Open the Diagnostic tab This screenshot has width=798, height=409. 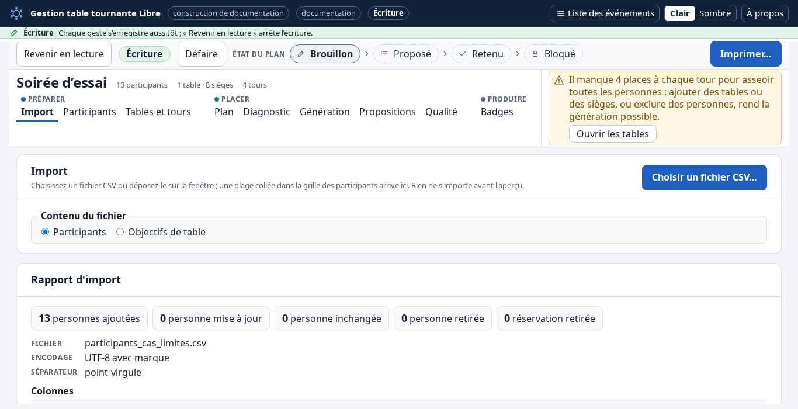coord(266,112)
